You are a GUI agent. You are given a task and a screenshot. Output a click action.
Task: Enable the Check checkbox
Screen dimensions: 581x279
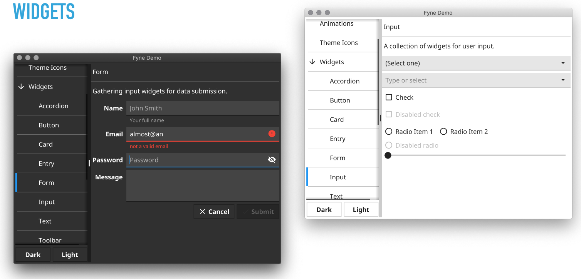point(389,97)
